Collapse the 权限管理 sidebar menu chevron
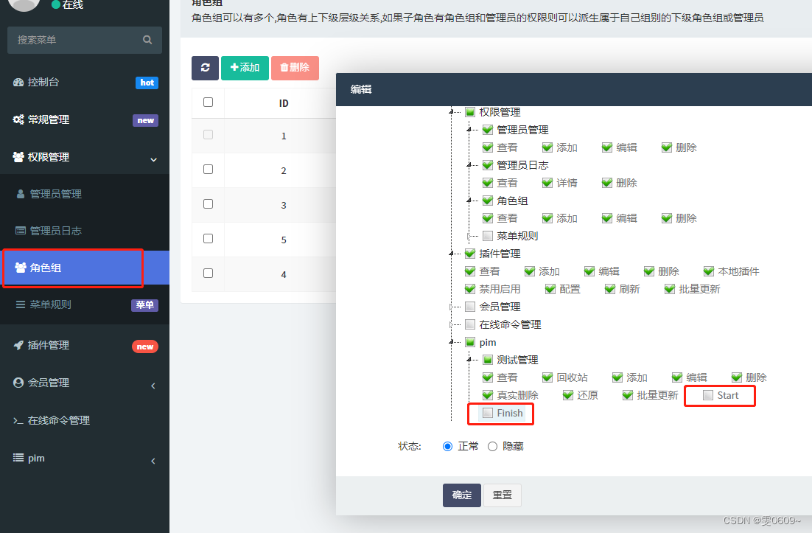Viewport: 812px width, 533px height. pos(153,159)
